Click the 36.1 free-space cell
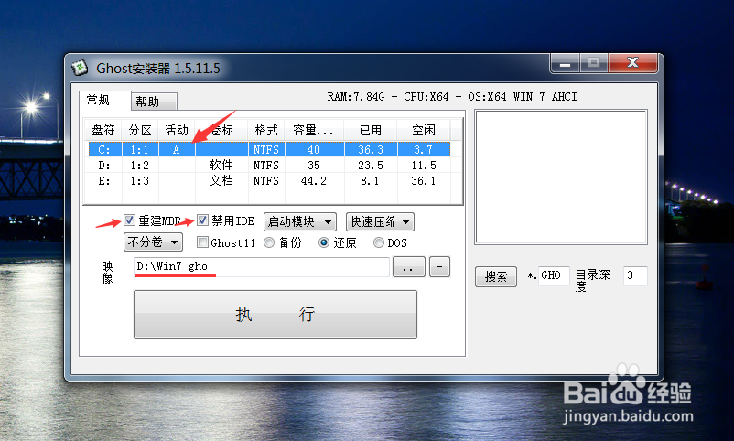734x441 pixels. point(424,181)
